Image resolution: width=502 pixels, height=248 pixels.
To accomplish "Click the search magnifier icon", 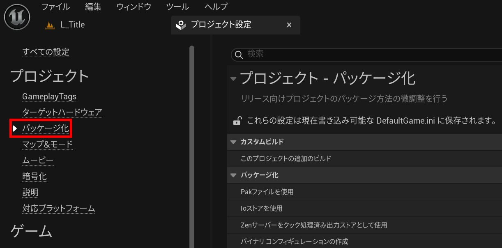I will tap(238, 54).
